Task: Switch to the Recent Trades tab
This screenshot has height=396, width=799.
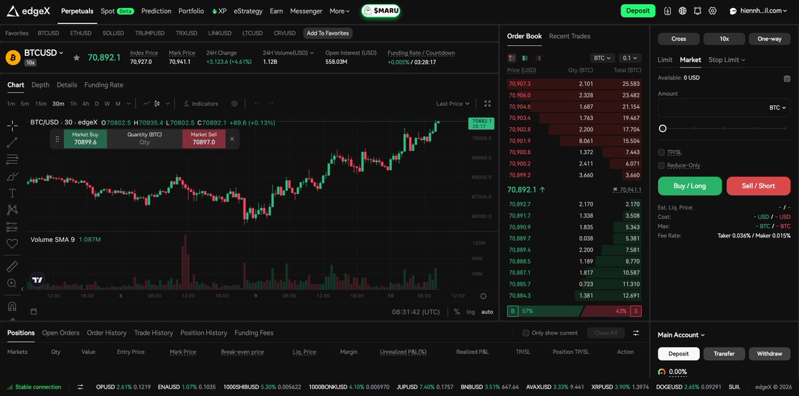Action: pos(570,36)
